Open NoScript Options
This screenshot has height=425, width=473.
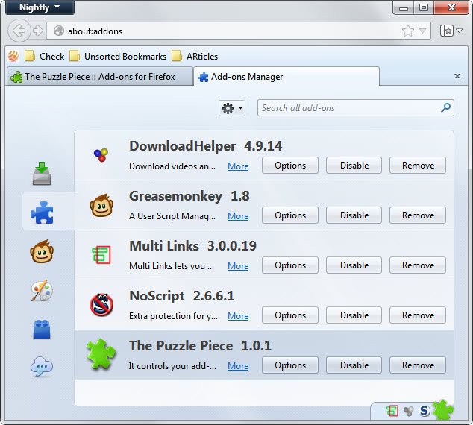(x=290, y=315)
